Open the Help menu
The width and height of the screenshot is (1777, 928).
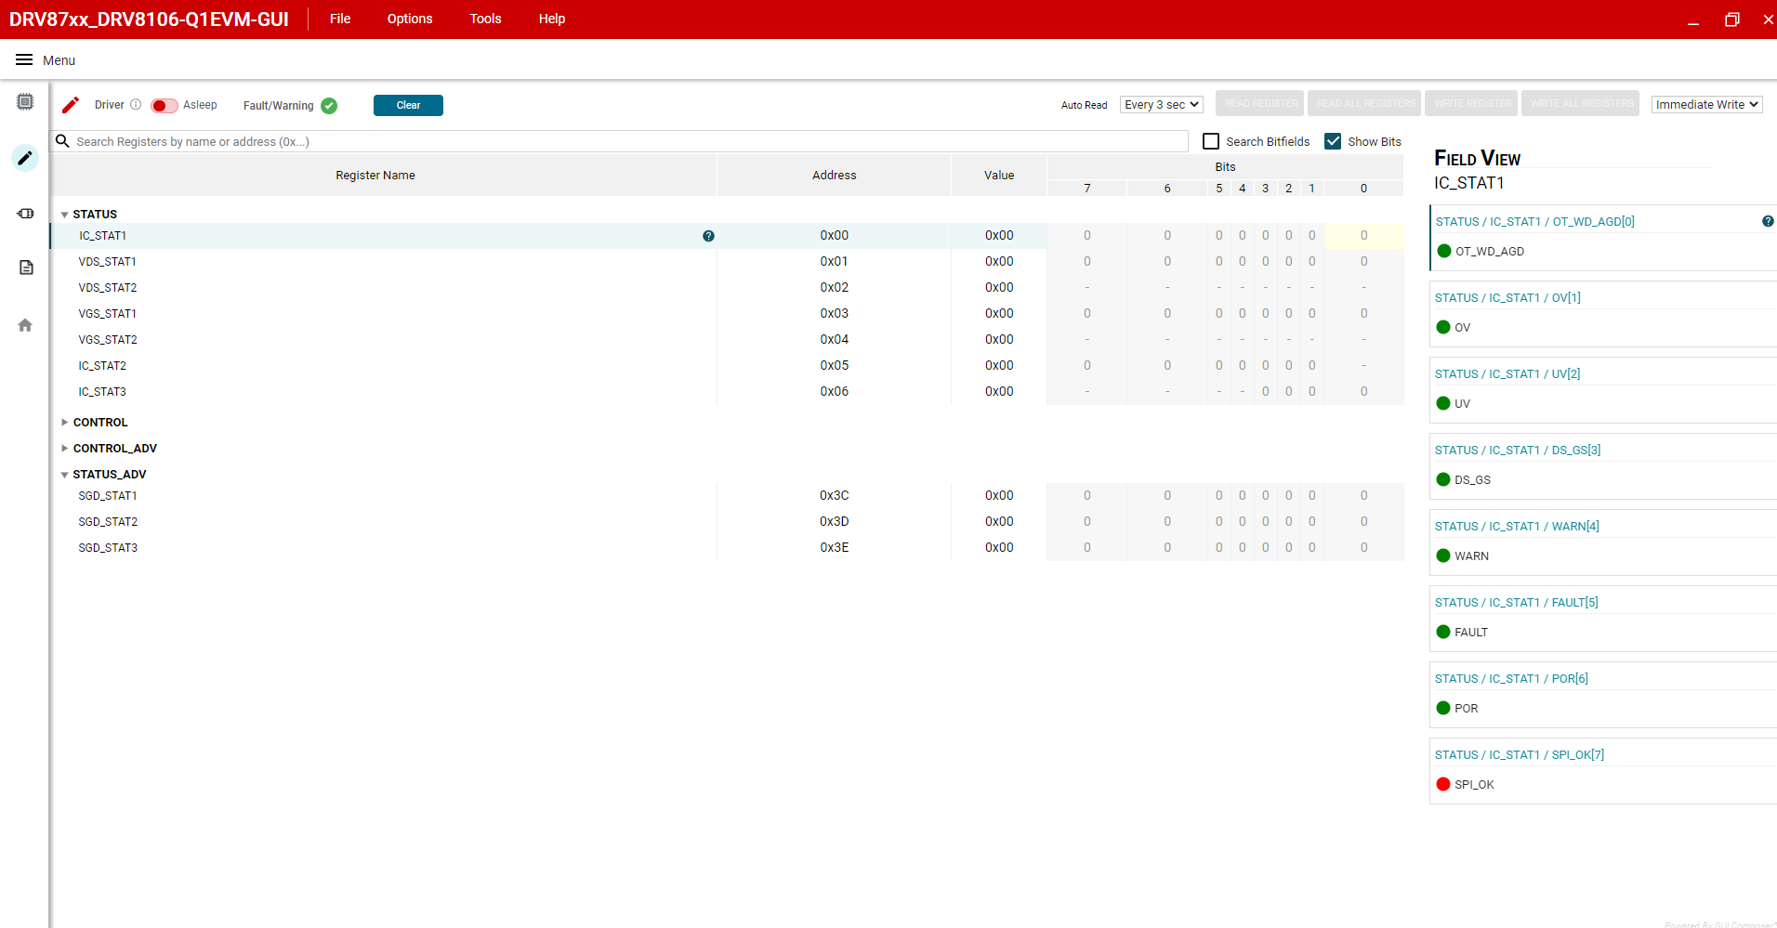tap(552, 19)
